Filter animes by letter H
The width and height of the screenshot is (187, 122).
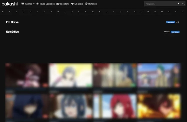(x=58, y=12)
